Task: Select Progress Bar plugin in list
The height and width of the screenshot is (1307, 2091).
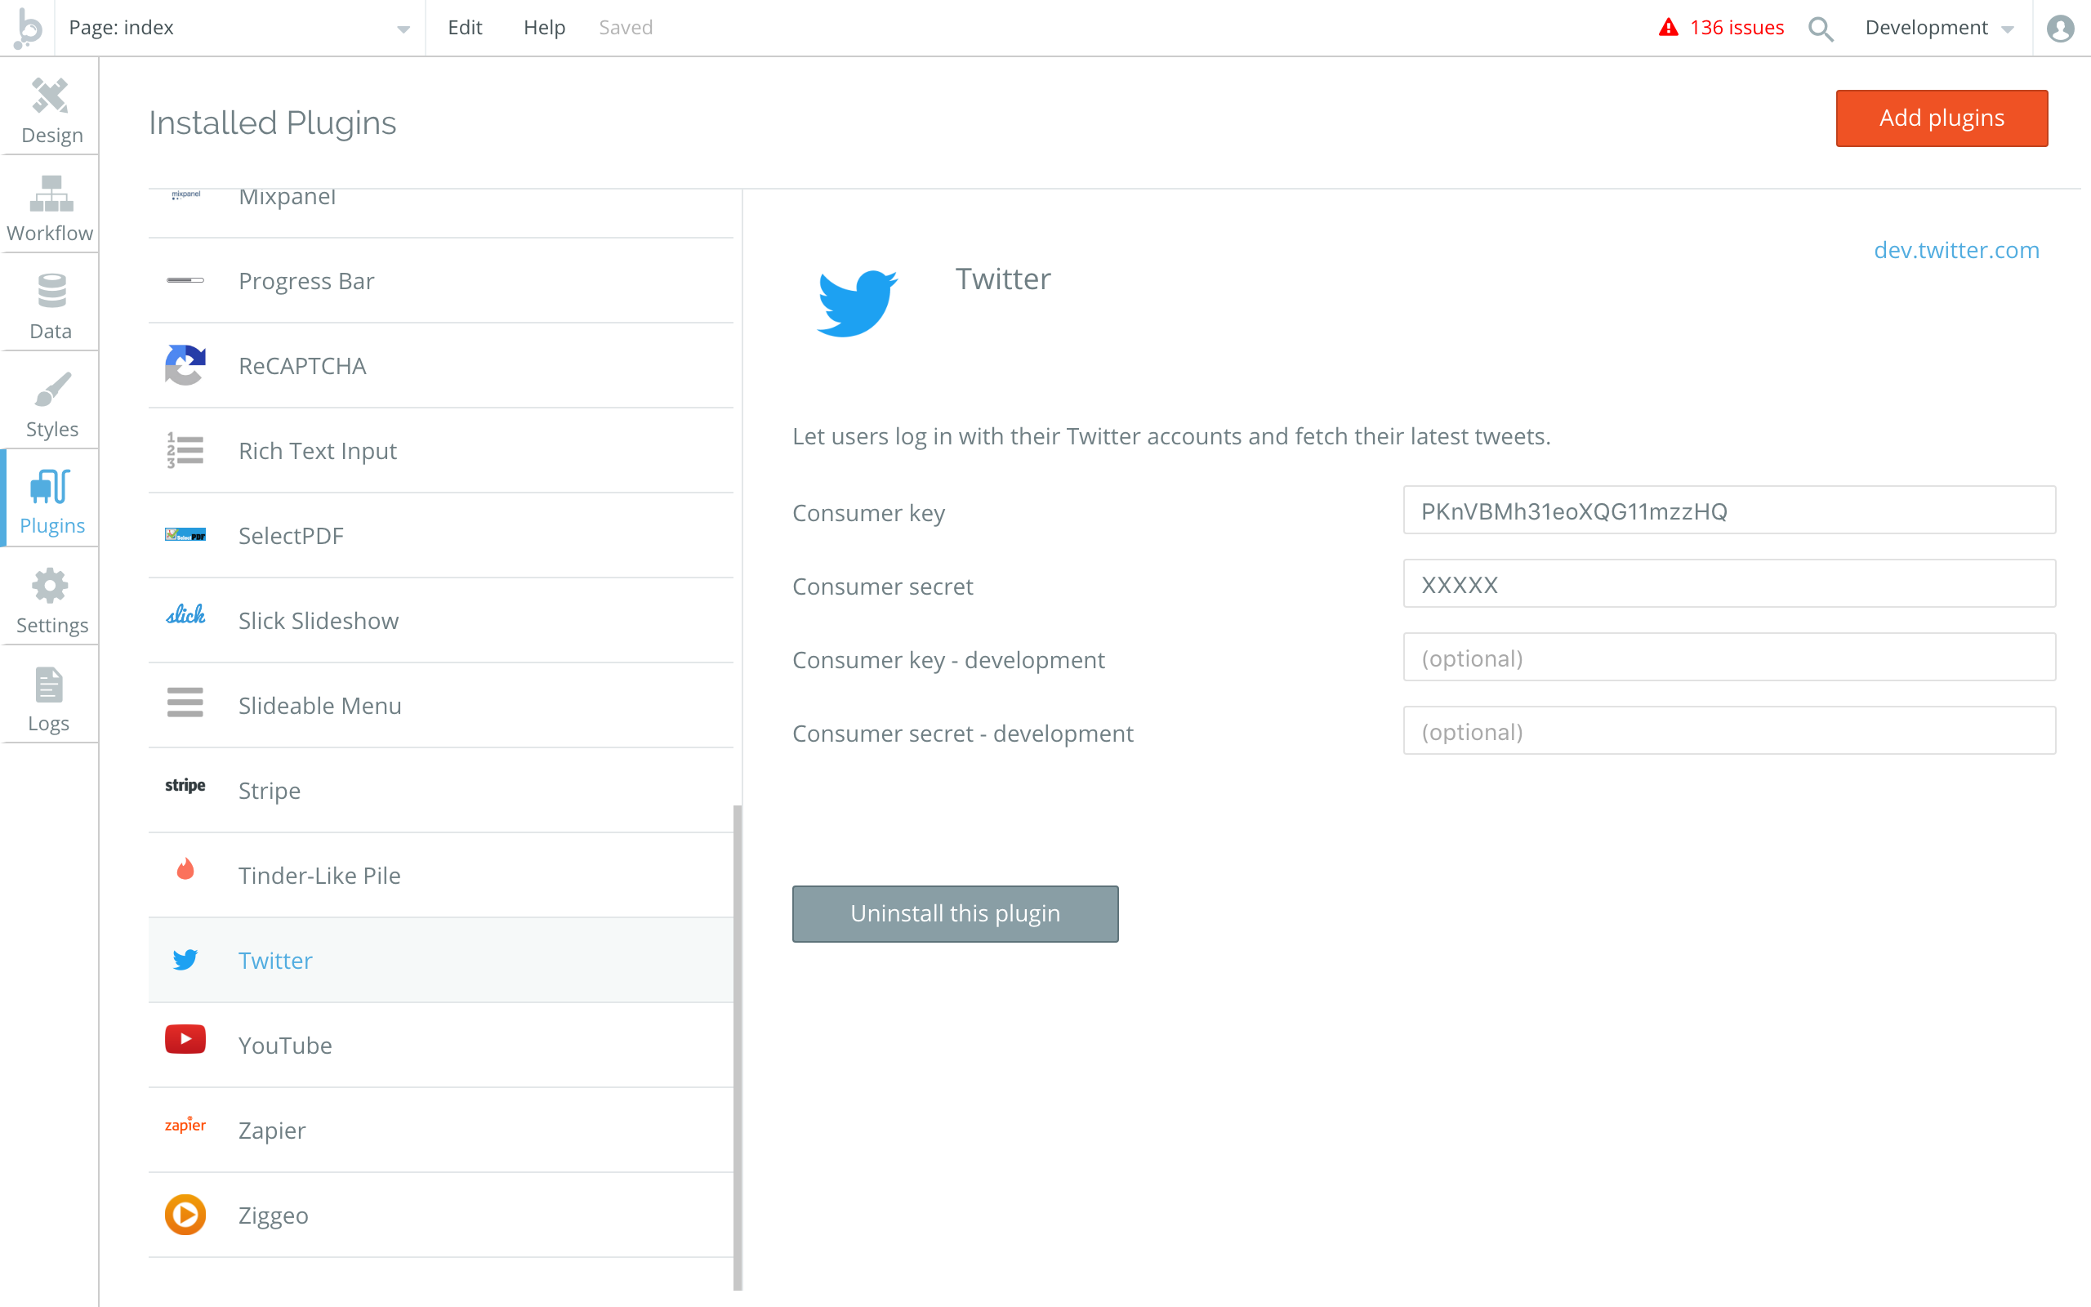Action: pyautogui.click(x=441, y=281)
